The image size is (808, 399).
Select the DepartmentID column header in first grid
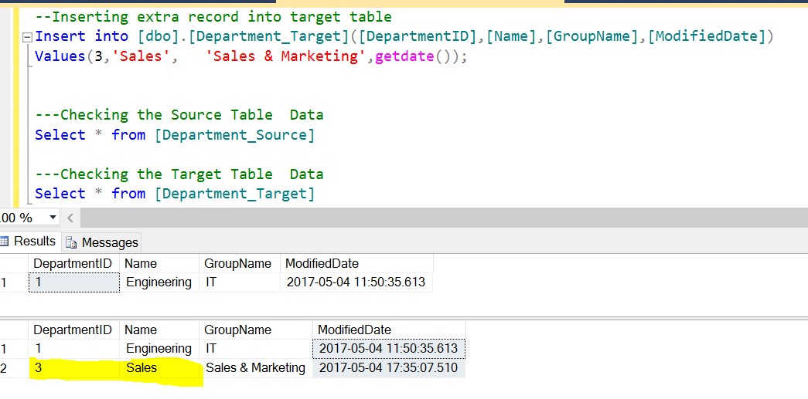(73, 263)
